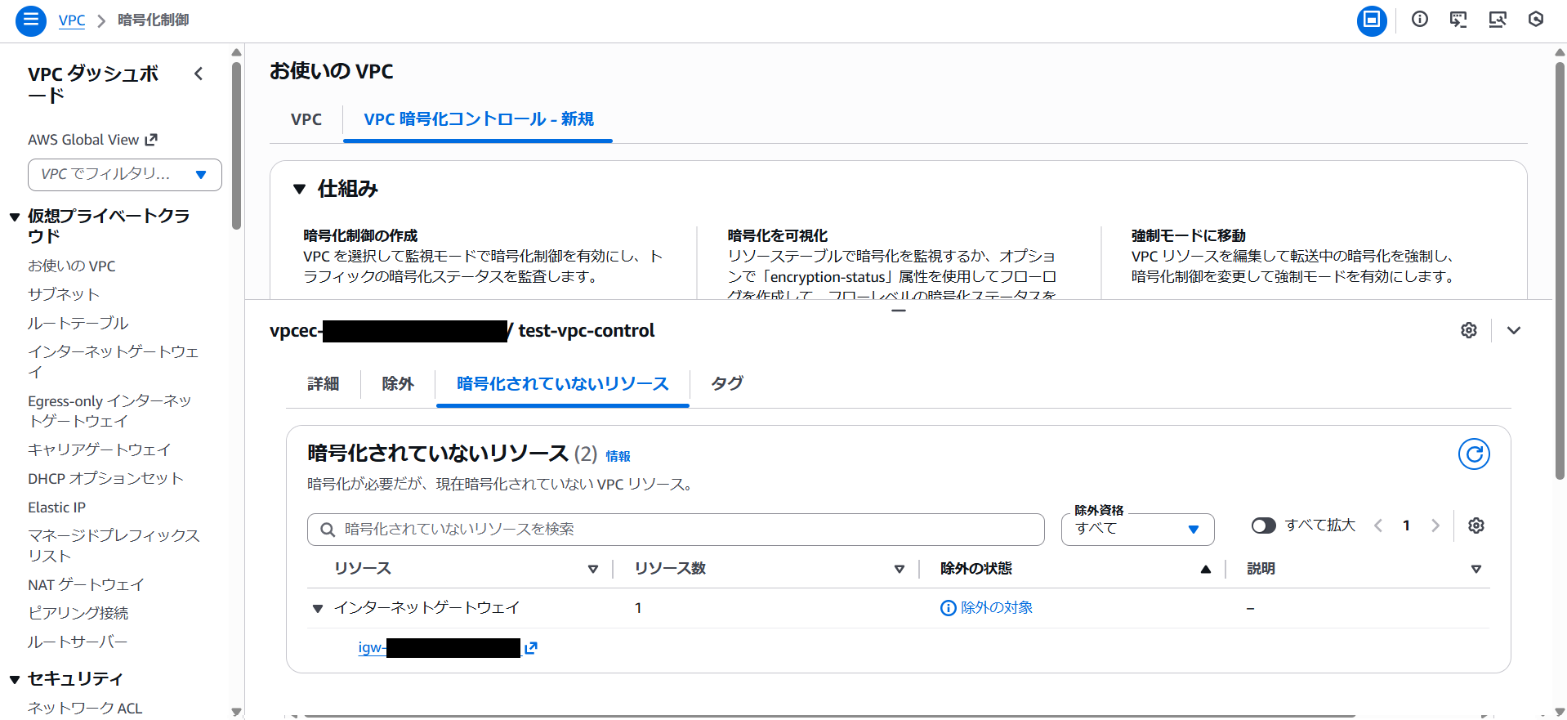Open インターネットゲートウェイ sidebar item
This screenshot has width=1567, height=720.
(114, 361)
